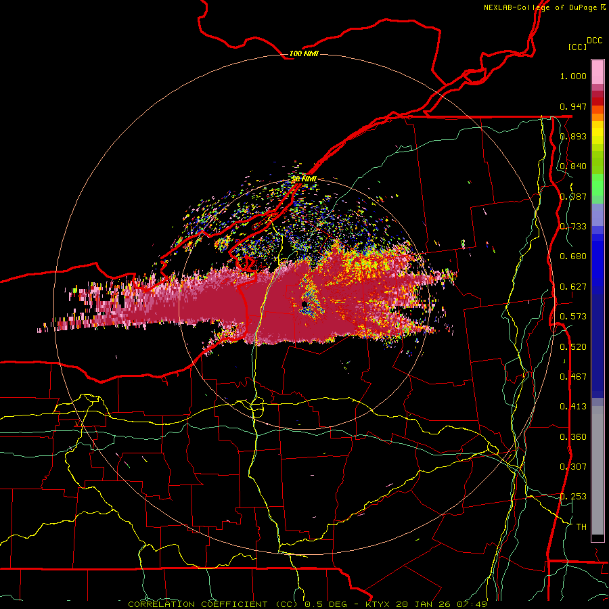Click the Correlation Coefficient KTYX caption line
Screen dimensions: 609x609
tap(307, 604)
